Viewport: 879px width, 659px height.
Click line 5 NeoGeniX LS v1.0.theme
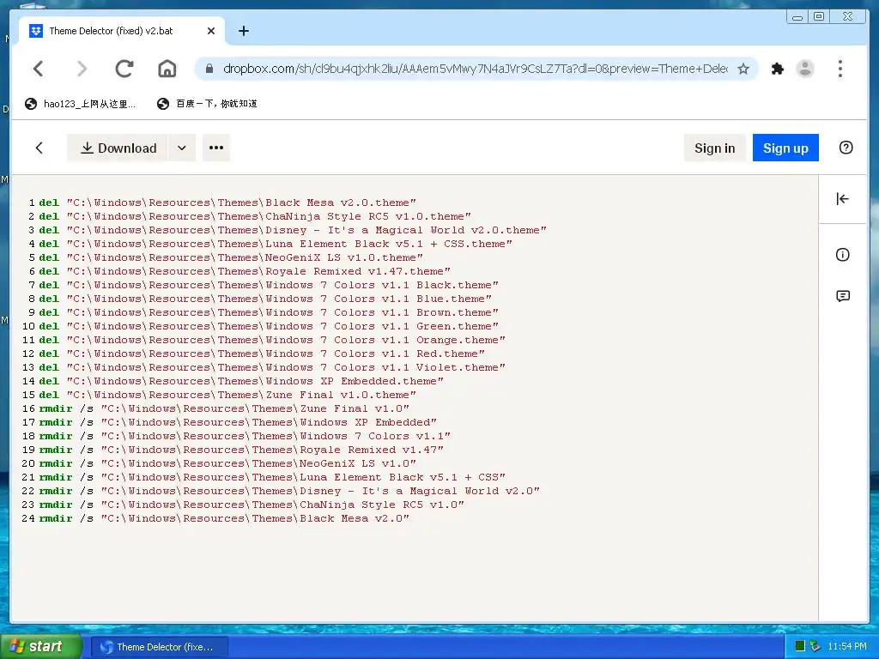(x=230, y=257)
